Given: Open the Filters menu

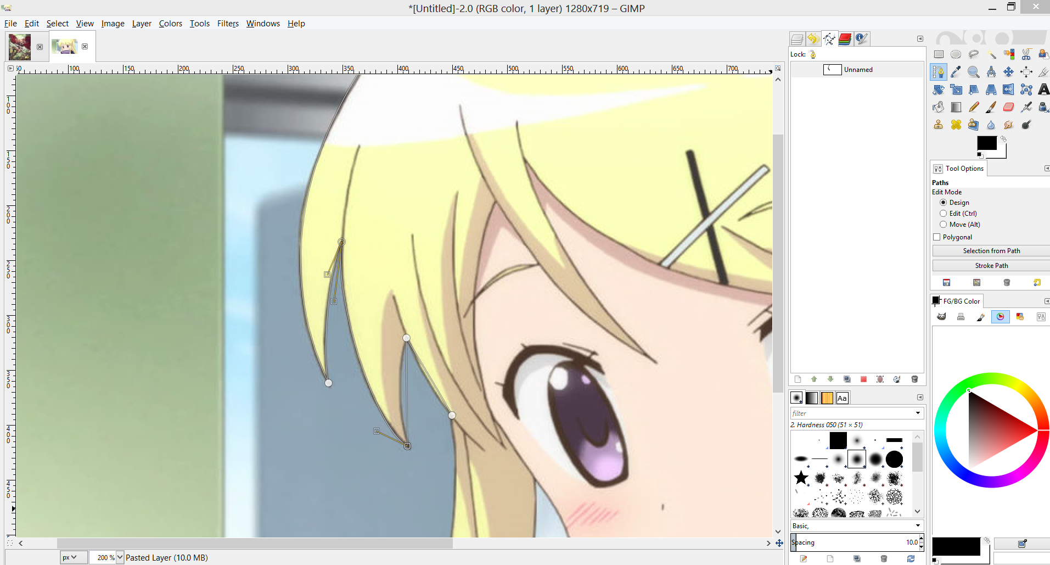Looking at the screenshot, I should coord(228,24).
